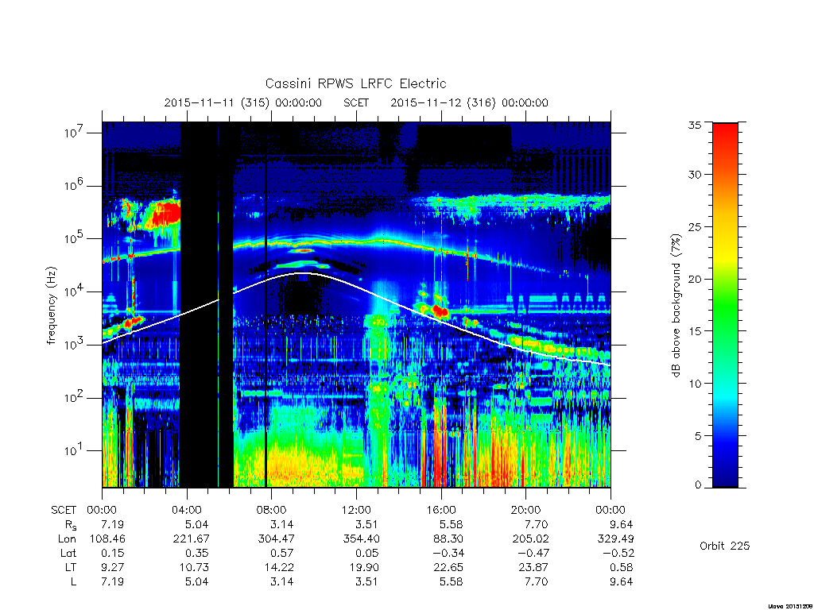
Task: Click the 10^2 frequency tick label
Action: click(x=74, y=398)
